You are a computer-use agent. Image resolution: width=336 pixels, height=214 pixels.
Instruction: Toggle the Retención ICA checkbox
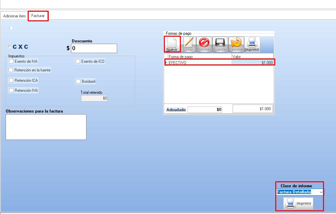pos(11,80)
